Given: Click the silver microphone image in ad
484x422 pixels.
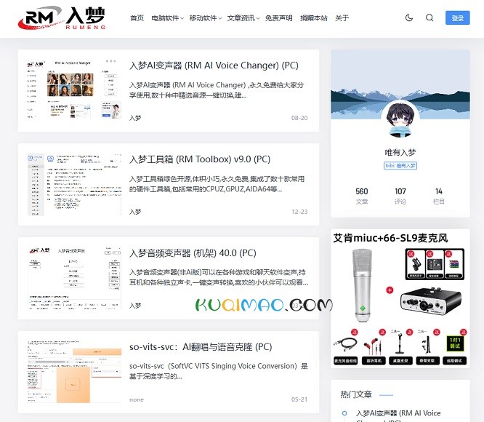Looking at the screenshot, I should (363, 286).
